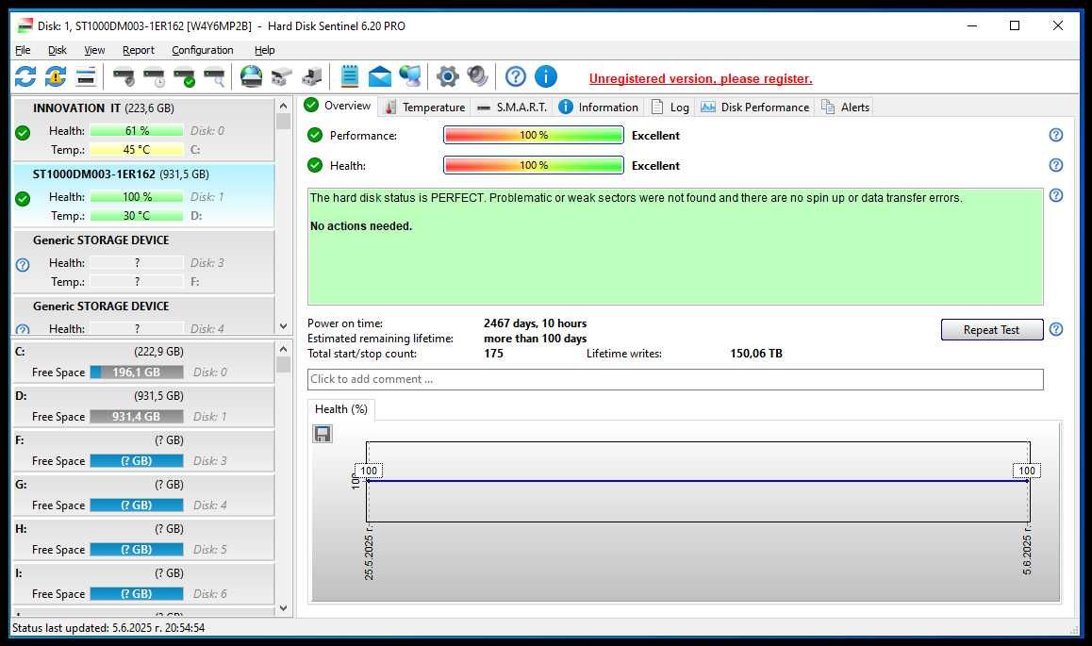The width and height of the screenshot is (1092, 646).
Task: Open settings with the gear toolbar icon
Action: (x=448, y=76)
